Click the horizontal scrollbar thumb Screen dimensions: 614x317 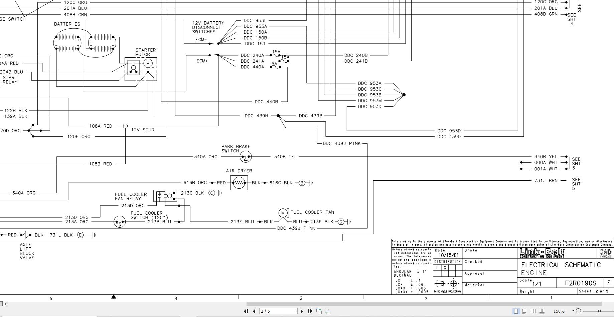point(424,304)
